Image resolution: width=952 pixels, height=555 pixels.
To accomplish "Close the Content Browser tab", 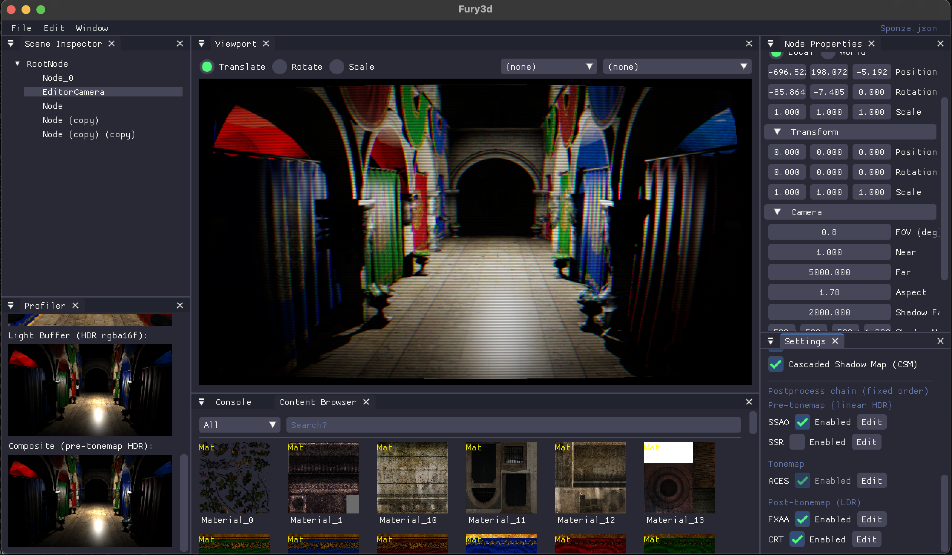I will pos(367,403).
